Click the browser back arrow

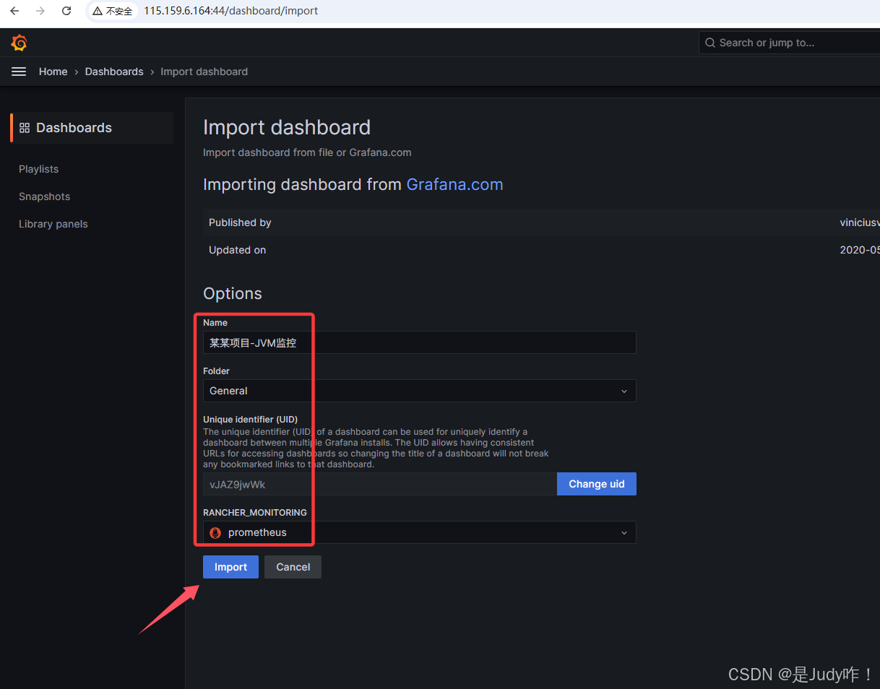(x=14, y=11)
